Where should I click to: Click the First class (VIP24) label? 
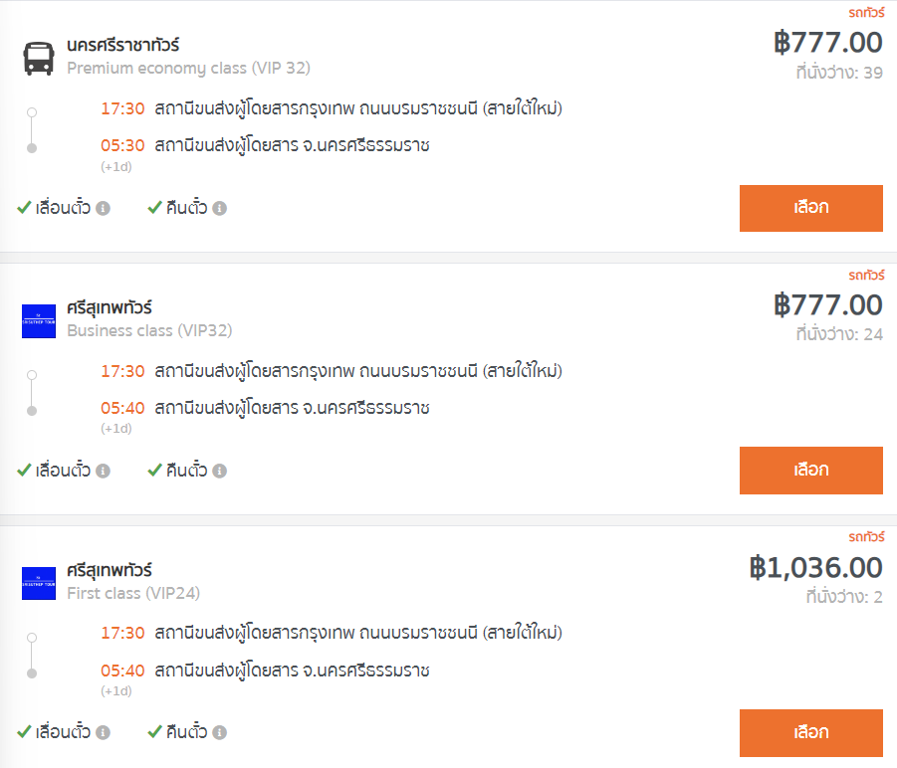click(133, 593)
